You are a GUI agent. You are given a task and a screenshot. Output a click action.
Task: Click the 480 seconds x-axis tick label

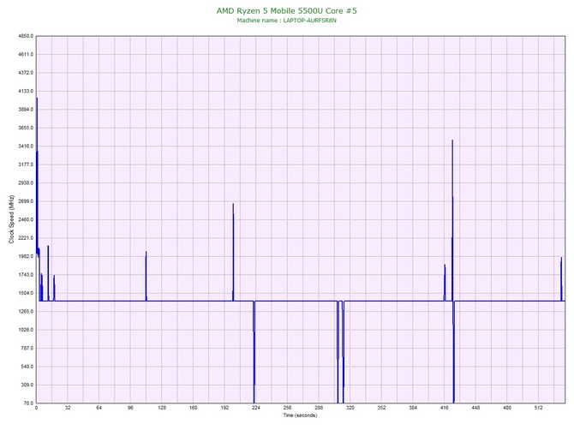click(x=507, y=408)
